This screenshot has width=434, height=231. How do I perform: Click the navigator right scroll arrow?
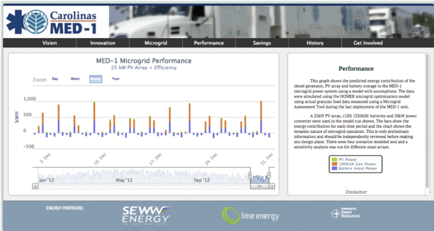pyautogui.click(x=272, y=186)
